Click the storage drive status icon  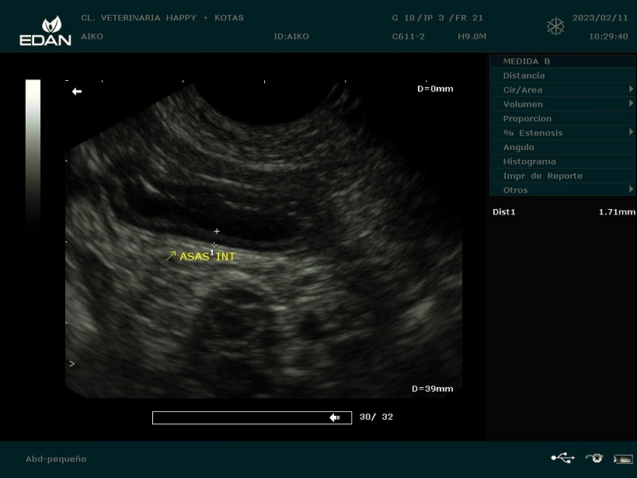tap(623, 459)
